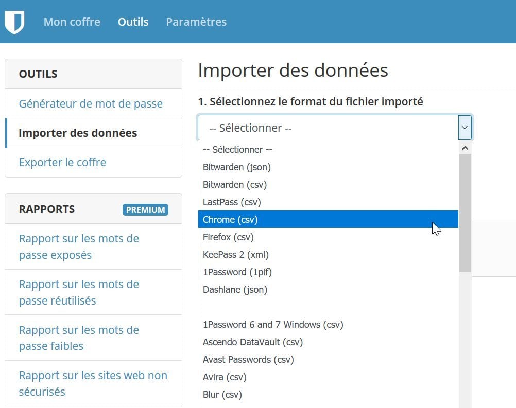Image resolution: width=516 pixels, height=408 pixels.
Task: Click the file format select box
Action: click(x=335, y=128)
